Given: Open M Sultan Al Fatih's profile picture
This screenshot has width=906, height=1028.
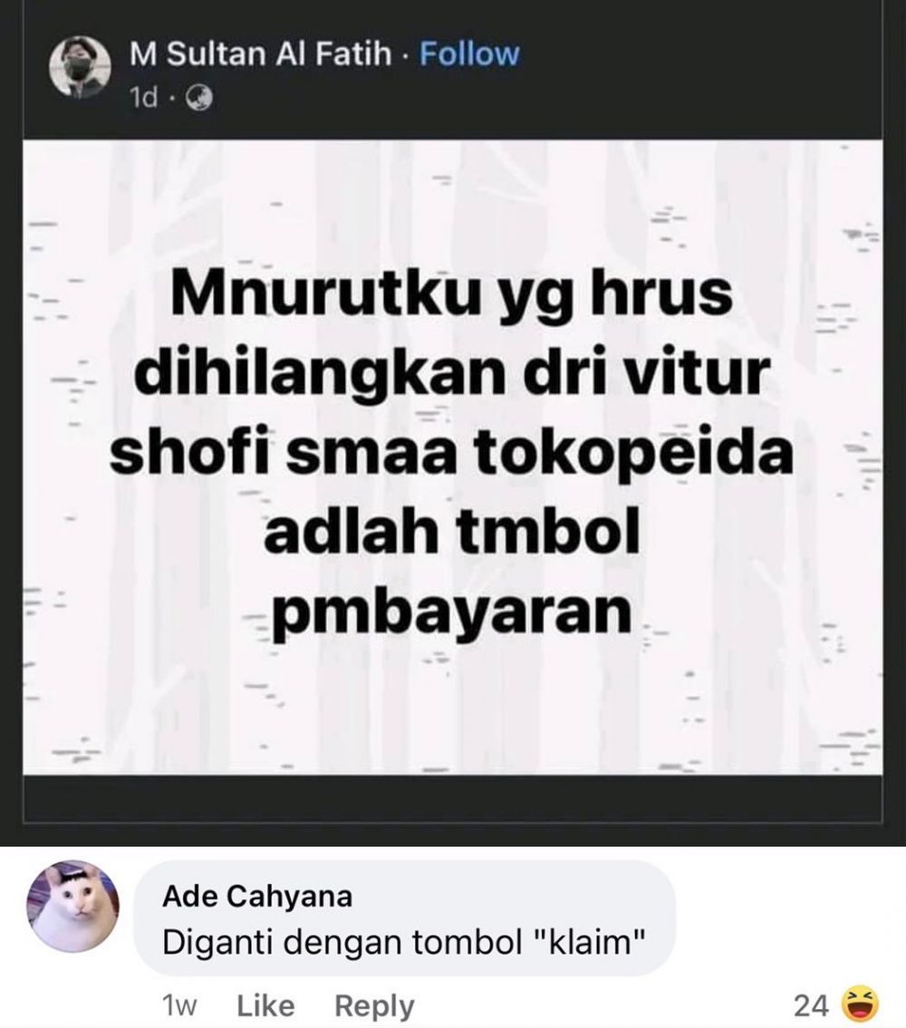Looking at the screenshot, I should pos(79,68).
